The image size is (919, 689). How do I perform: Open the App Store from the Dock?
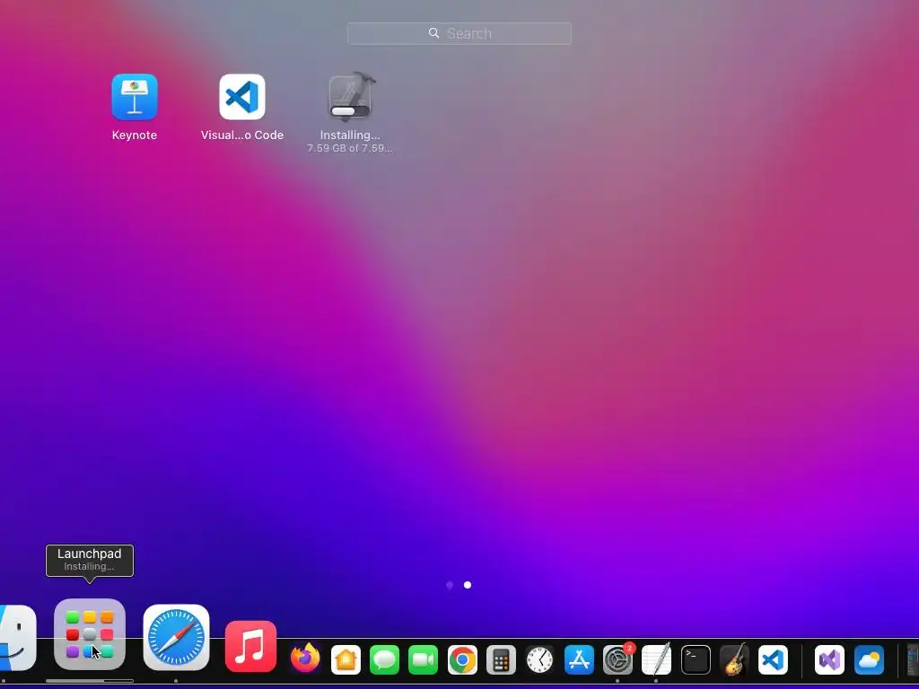tap(579, 659)
